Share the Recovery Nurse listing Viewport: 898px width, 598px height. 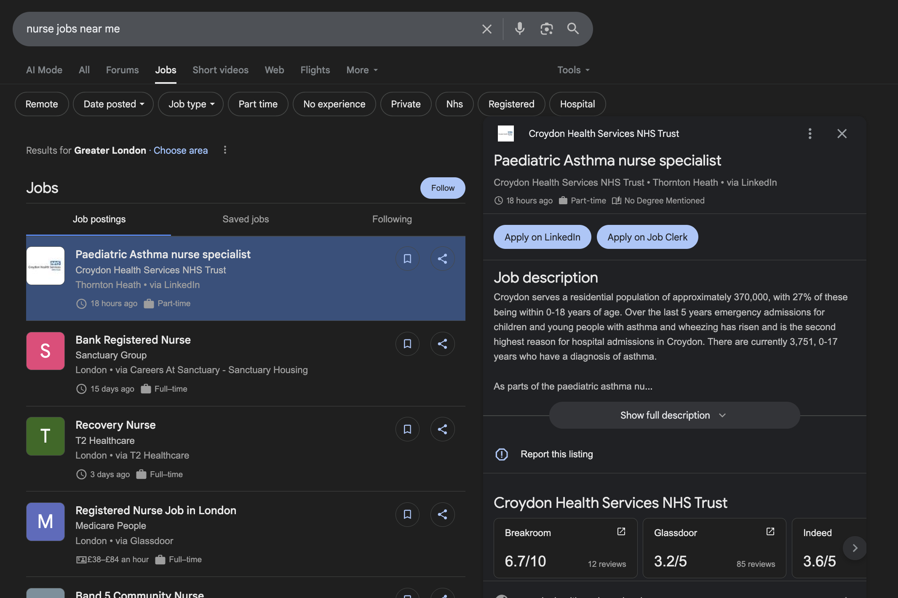[442, 429]
